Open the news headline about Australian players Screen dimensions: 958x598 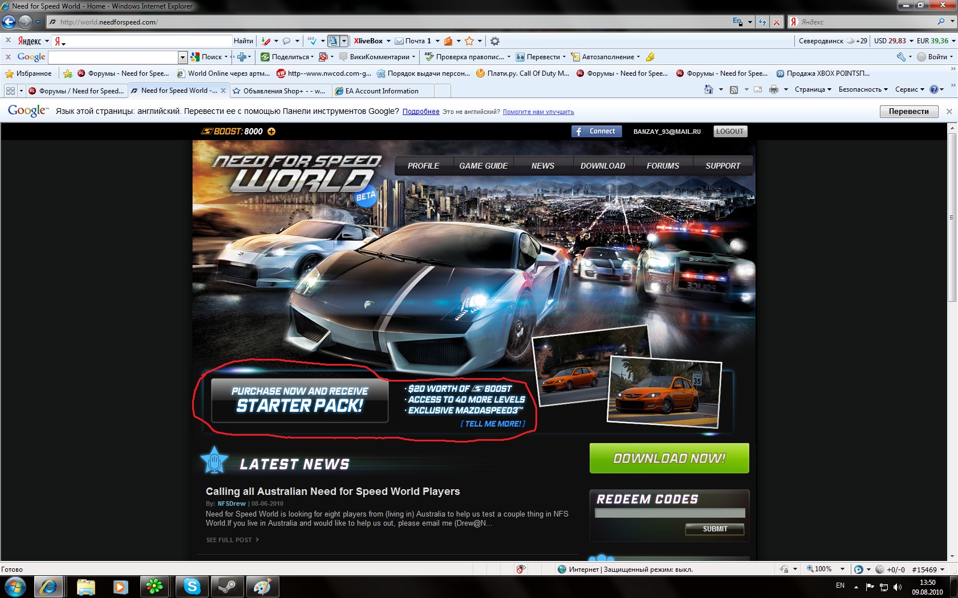click(332, 491)
